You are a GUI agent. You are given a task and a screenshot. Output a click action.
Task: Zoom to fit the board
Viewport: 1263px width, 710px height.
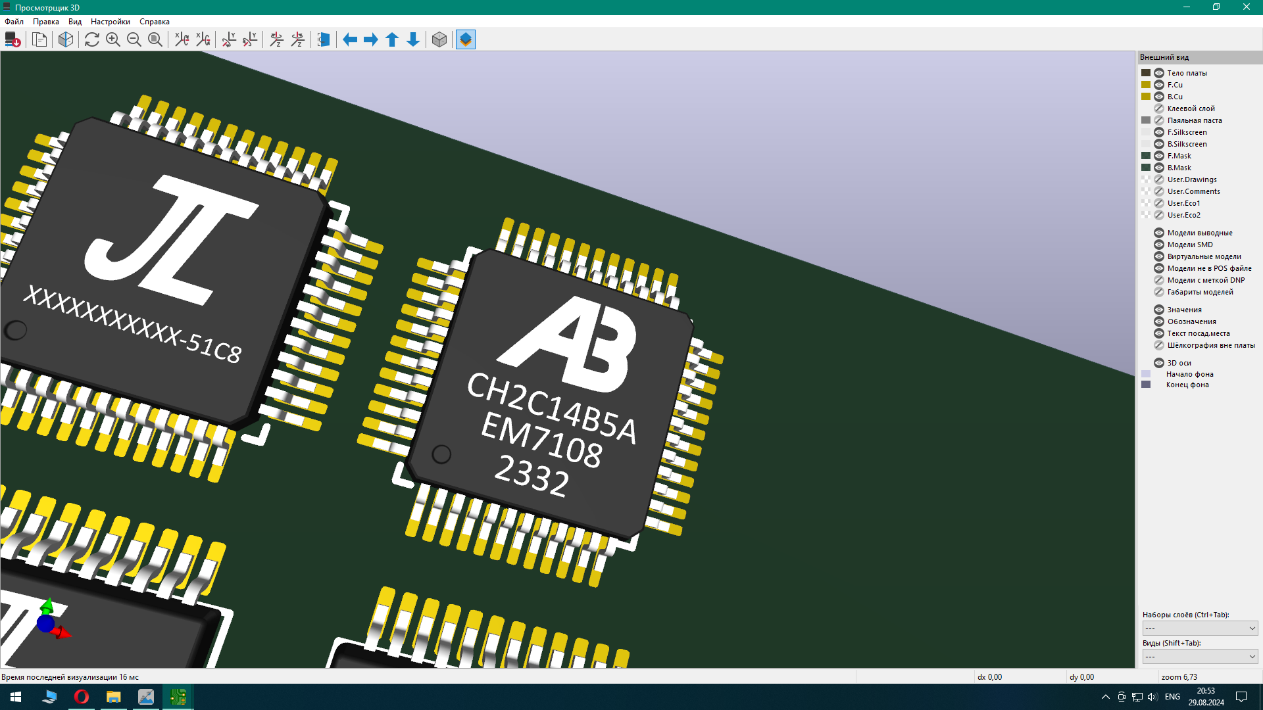point(155,39)
